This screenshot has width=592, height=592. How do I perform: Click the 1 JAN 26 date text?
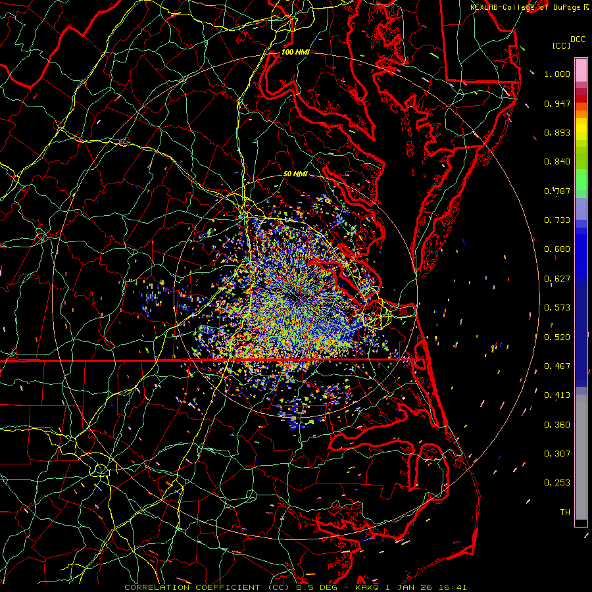pyautogui.click(x=409, y=587)
